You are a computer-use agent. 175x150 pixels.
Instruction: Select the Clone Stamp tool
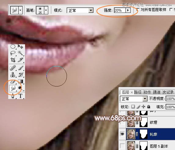13,75
